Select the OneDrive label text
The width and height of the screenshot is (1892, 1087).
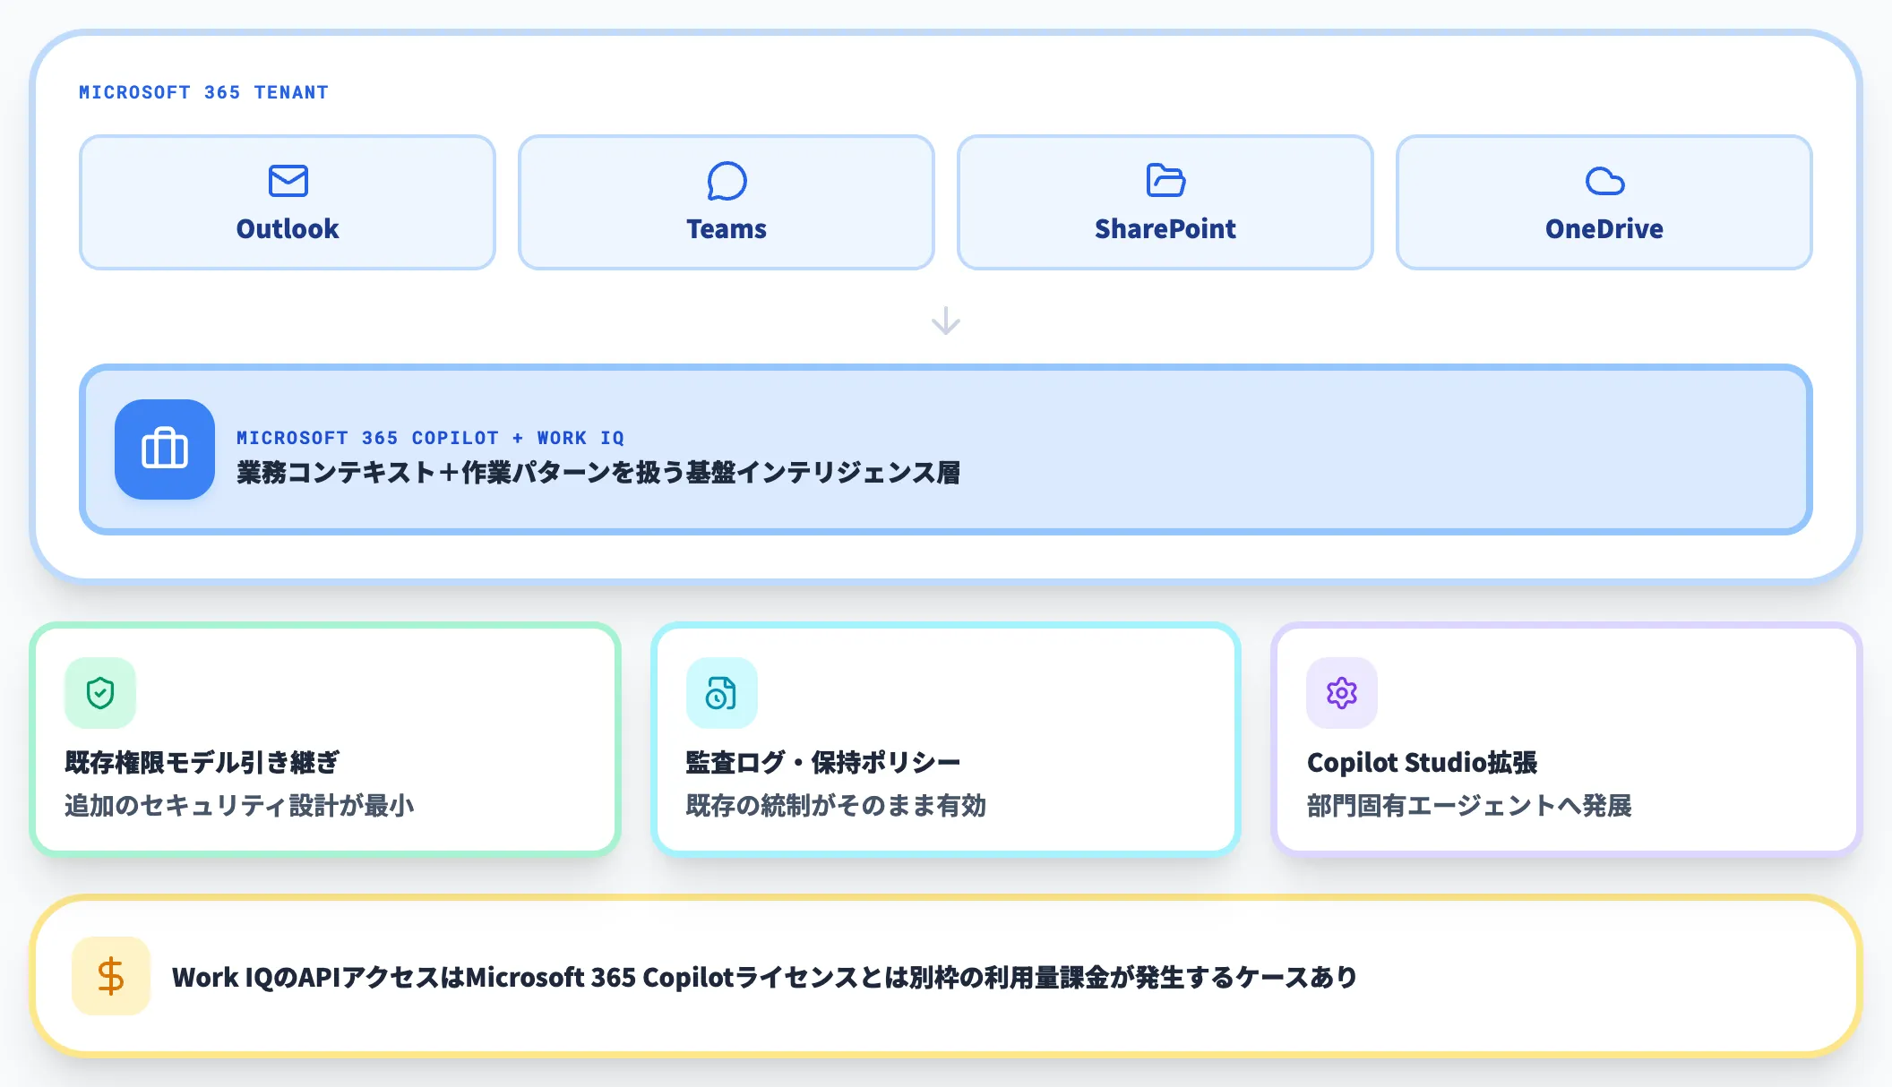click(1604, 229)
